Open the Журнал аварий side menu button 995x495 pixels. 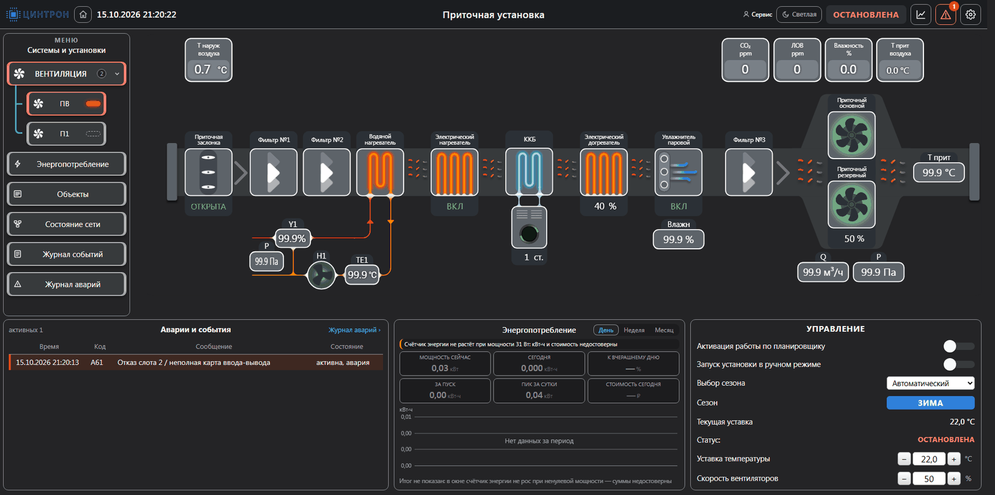coord(67,284)
